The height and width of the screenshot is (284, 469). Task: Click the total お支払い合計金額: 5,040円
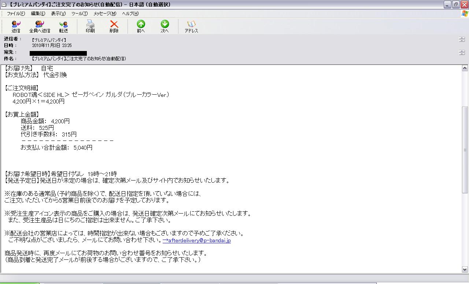(x=56, y=148)
